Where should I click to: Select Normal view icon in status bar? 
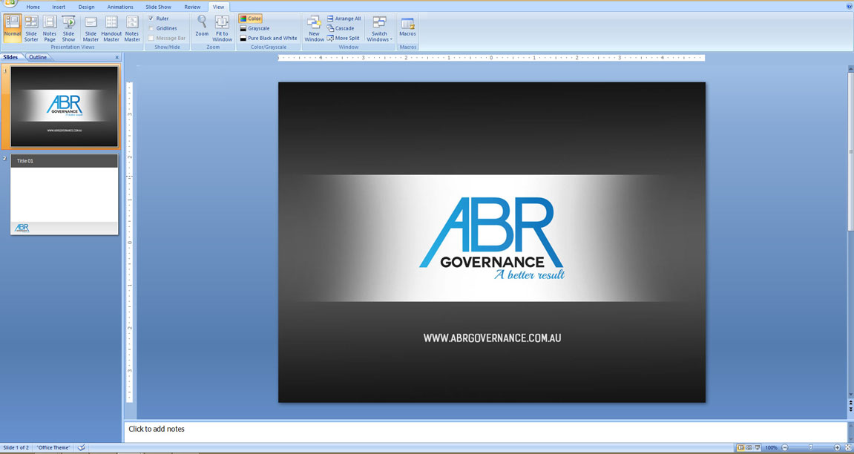point(740,447)
